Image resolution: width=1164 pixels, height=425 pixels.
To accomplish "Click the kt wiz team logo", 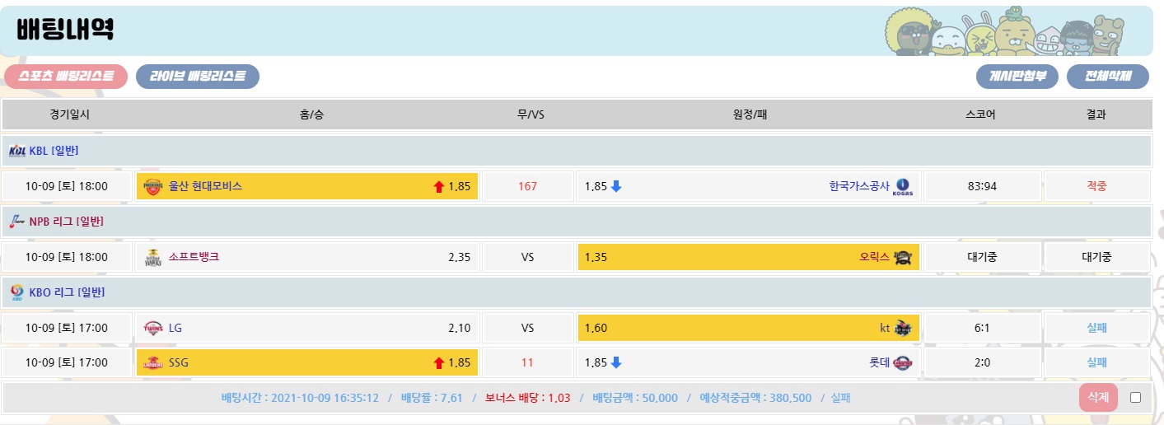I will (902, 328).
